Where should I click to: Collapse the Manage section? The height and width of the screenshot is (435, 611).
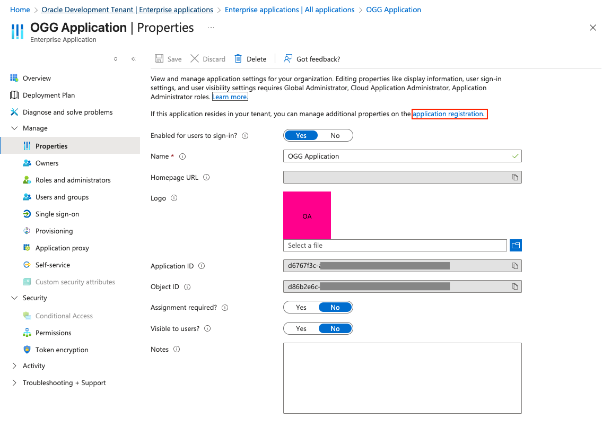tap(14, 128)
